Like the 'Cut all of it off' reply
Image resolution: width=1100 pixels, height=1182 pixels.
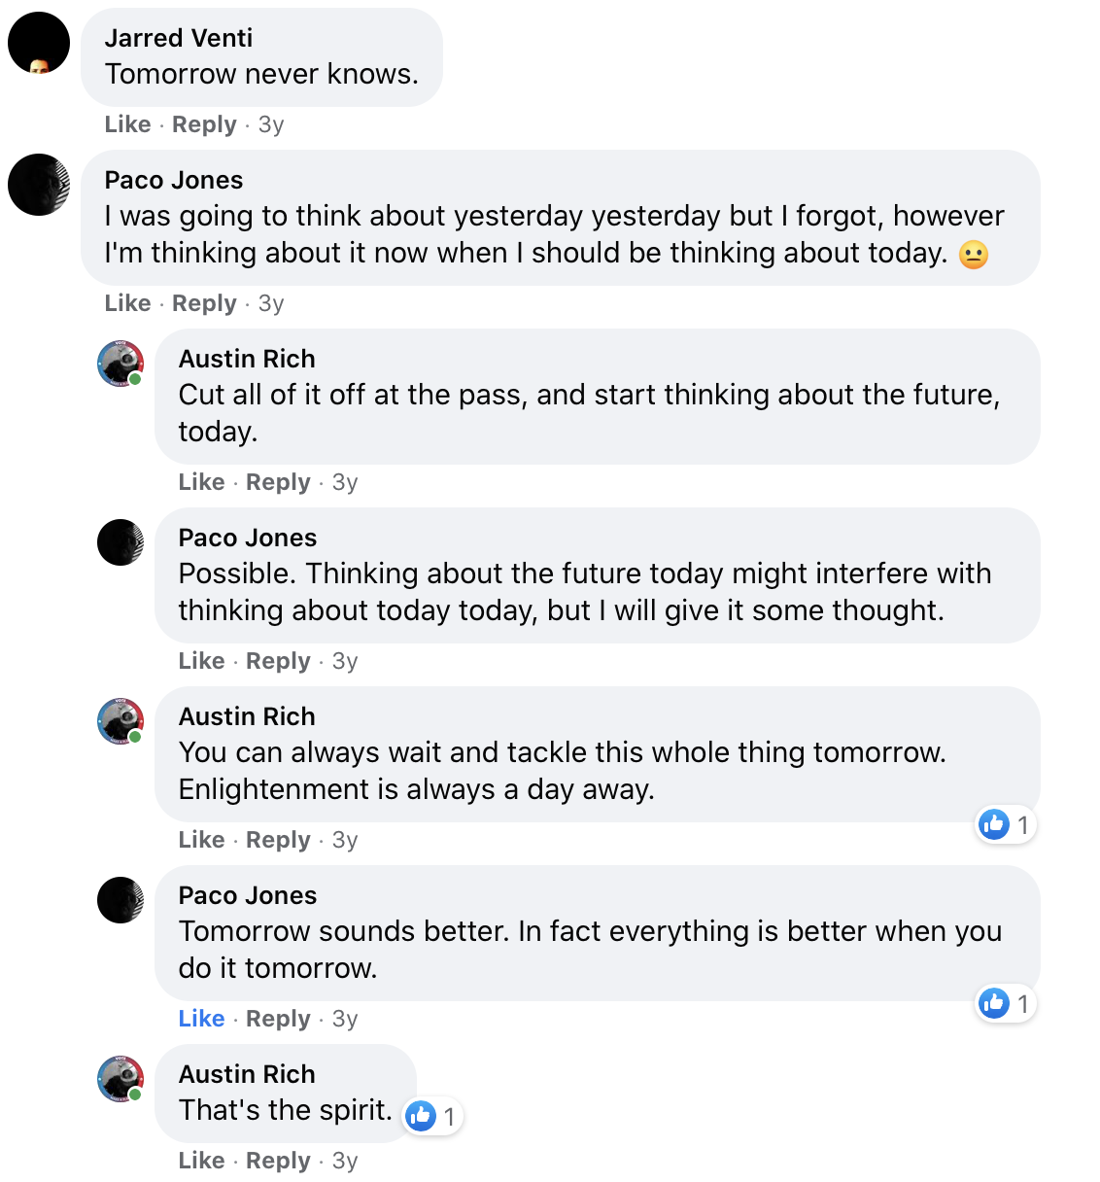[201, 482]
